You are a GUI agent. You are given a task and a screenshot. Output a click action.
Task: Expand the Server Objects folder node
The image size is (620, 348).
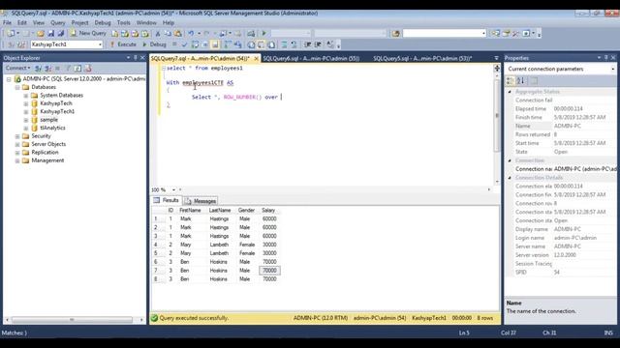pos(17,144)
